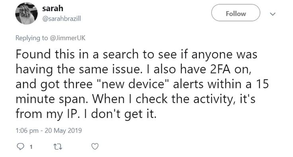Reply to sarah's tweet via speech bubble icon
293x157 pixels.
pos(21,147)
